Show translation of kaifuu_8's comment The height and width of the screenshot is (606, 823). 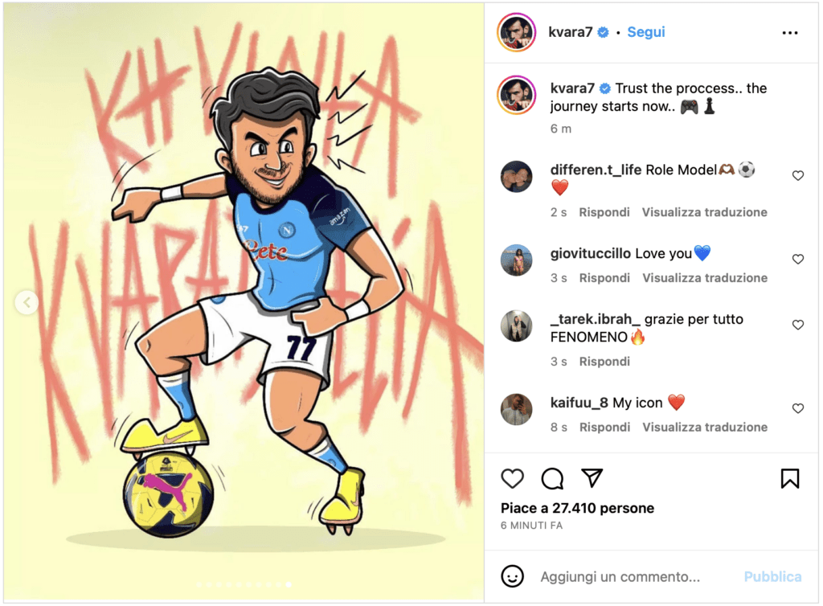click(x=705, y=427)
